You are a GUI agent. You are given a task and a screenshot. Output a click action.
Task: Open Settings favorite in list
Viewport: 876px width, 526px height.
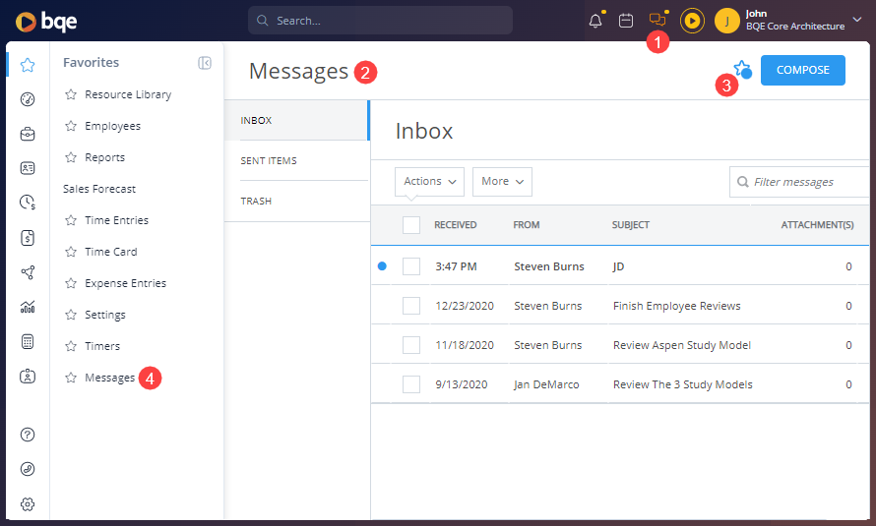(105, 316)
